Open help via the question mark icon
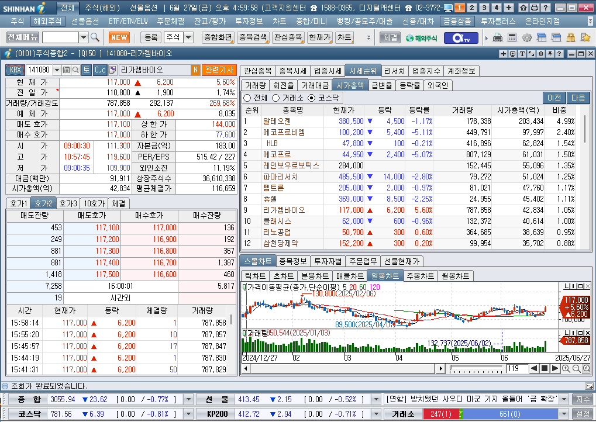This screenshot has width=596, height=422. [546, 8]
